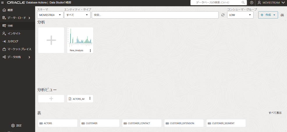Open the New_Analysis chart thumbnail
Image resolution: width=287 pixels, height=132 pixels.
click(x=80, y=38)
